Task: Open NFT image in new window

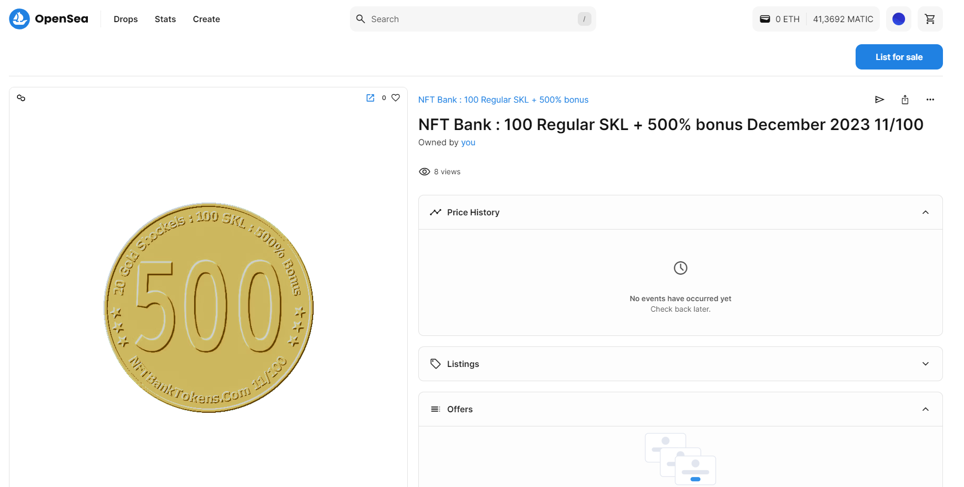Action: (x=370, y=98)
